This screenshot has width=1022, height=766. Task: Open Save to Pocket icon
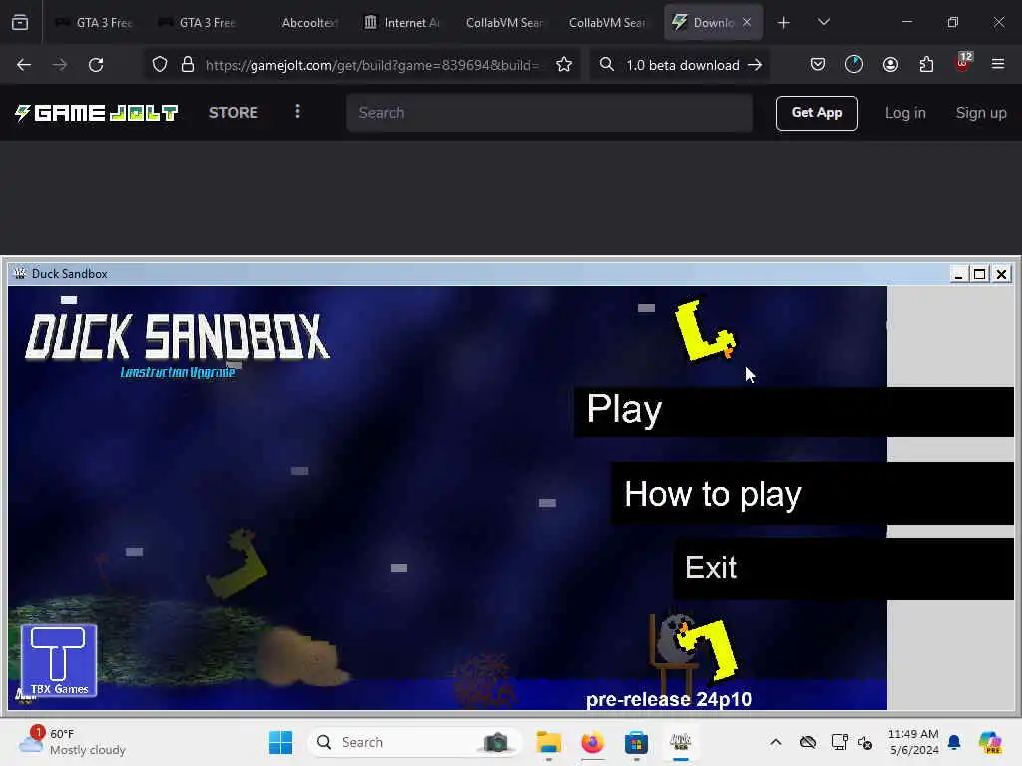pos(818,64)
